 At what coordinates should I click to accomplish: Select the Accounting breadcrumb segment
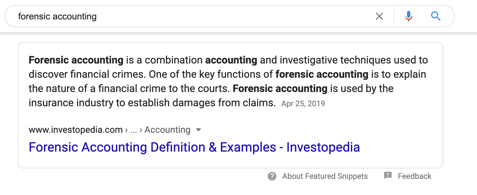coord(168,130)
